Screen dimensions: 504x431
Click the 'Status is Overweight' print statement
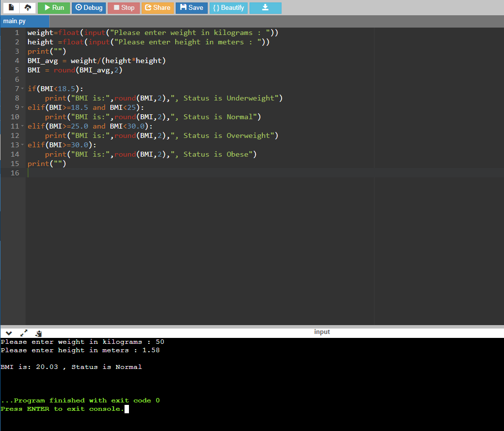(x=161, y=135)
